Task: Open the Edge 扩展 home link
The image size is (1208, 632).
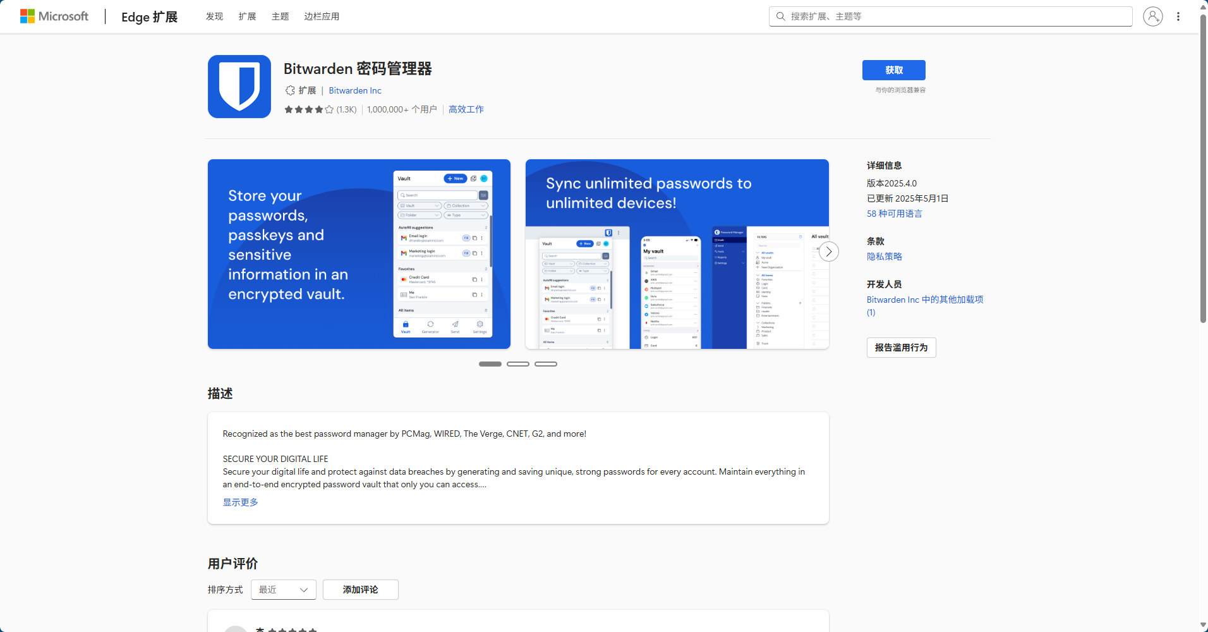Action: pyautogui.click(x=149, y=17)
